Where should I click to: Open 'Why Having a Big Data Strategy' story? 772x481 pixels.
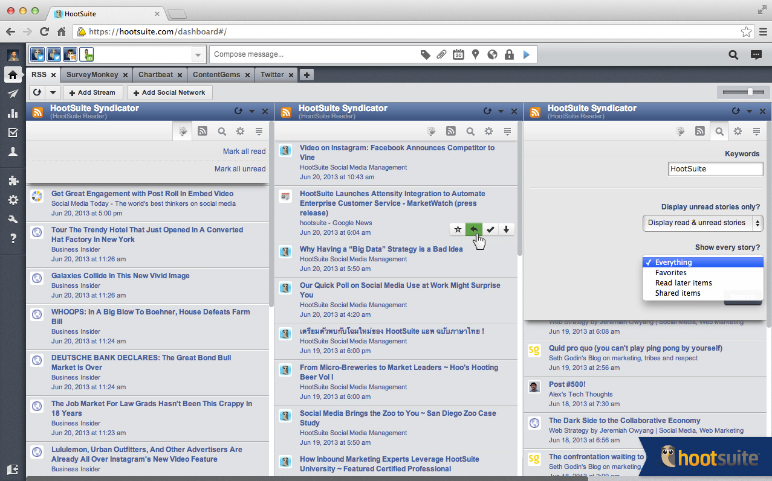pos(381,249)
